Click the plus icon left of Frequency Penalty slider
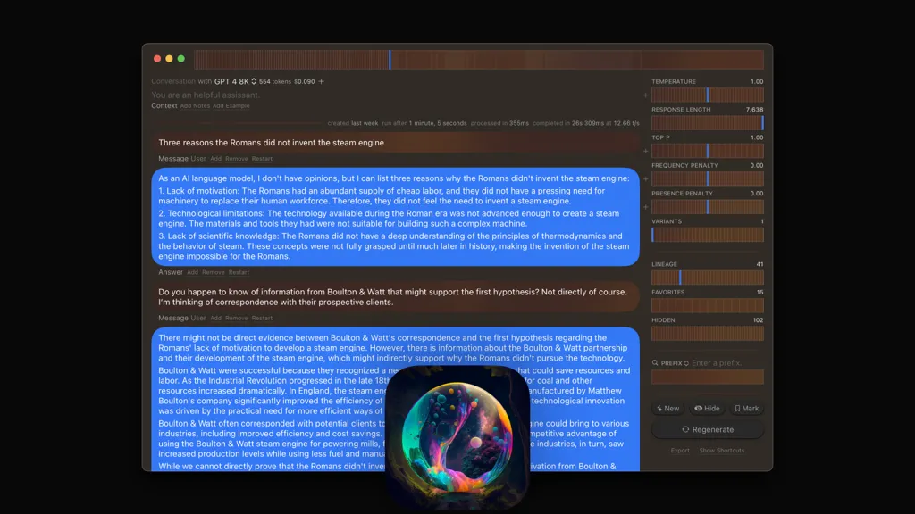Image resolution: width=915 pixels, height=514 pixels. click(x=645, y=178)
